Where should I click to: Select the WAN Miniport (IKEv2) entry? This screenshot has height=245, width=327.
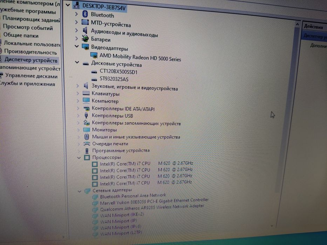[122, 215]
